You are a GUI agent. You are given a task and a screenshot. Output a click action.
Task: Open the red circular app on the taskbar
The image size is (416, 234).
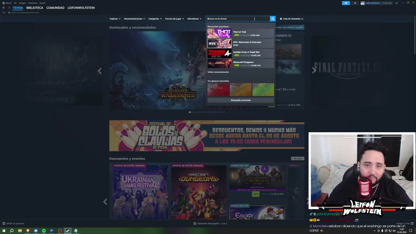coord(60,231)
